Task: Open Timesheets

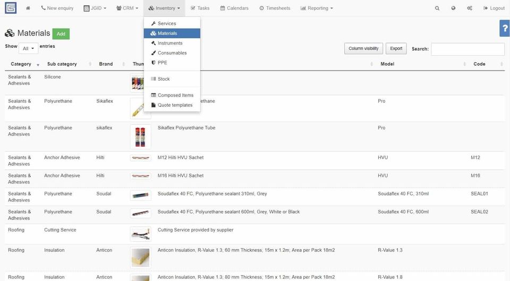Action: (275, 8)
